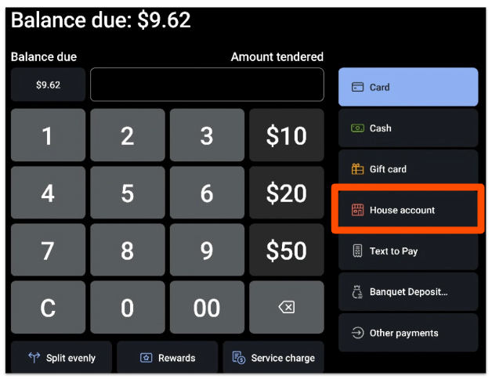The image size is (492, 379).
Task: Tap Split evenly to divide check
Action: [x=62, y=358]
